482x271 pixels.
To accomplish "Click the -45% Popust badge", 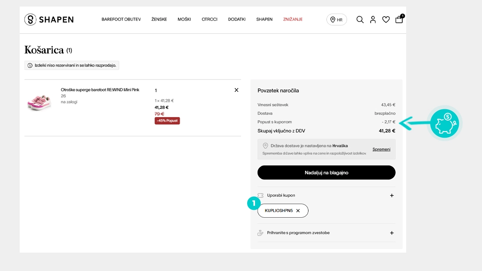I will [x=167, y=121].
